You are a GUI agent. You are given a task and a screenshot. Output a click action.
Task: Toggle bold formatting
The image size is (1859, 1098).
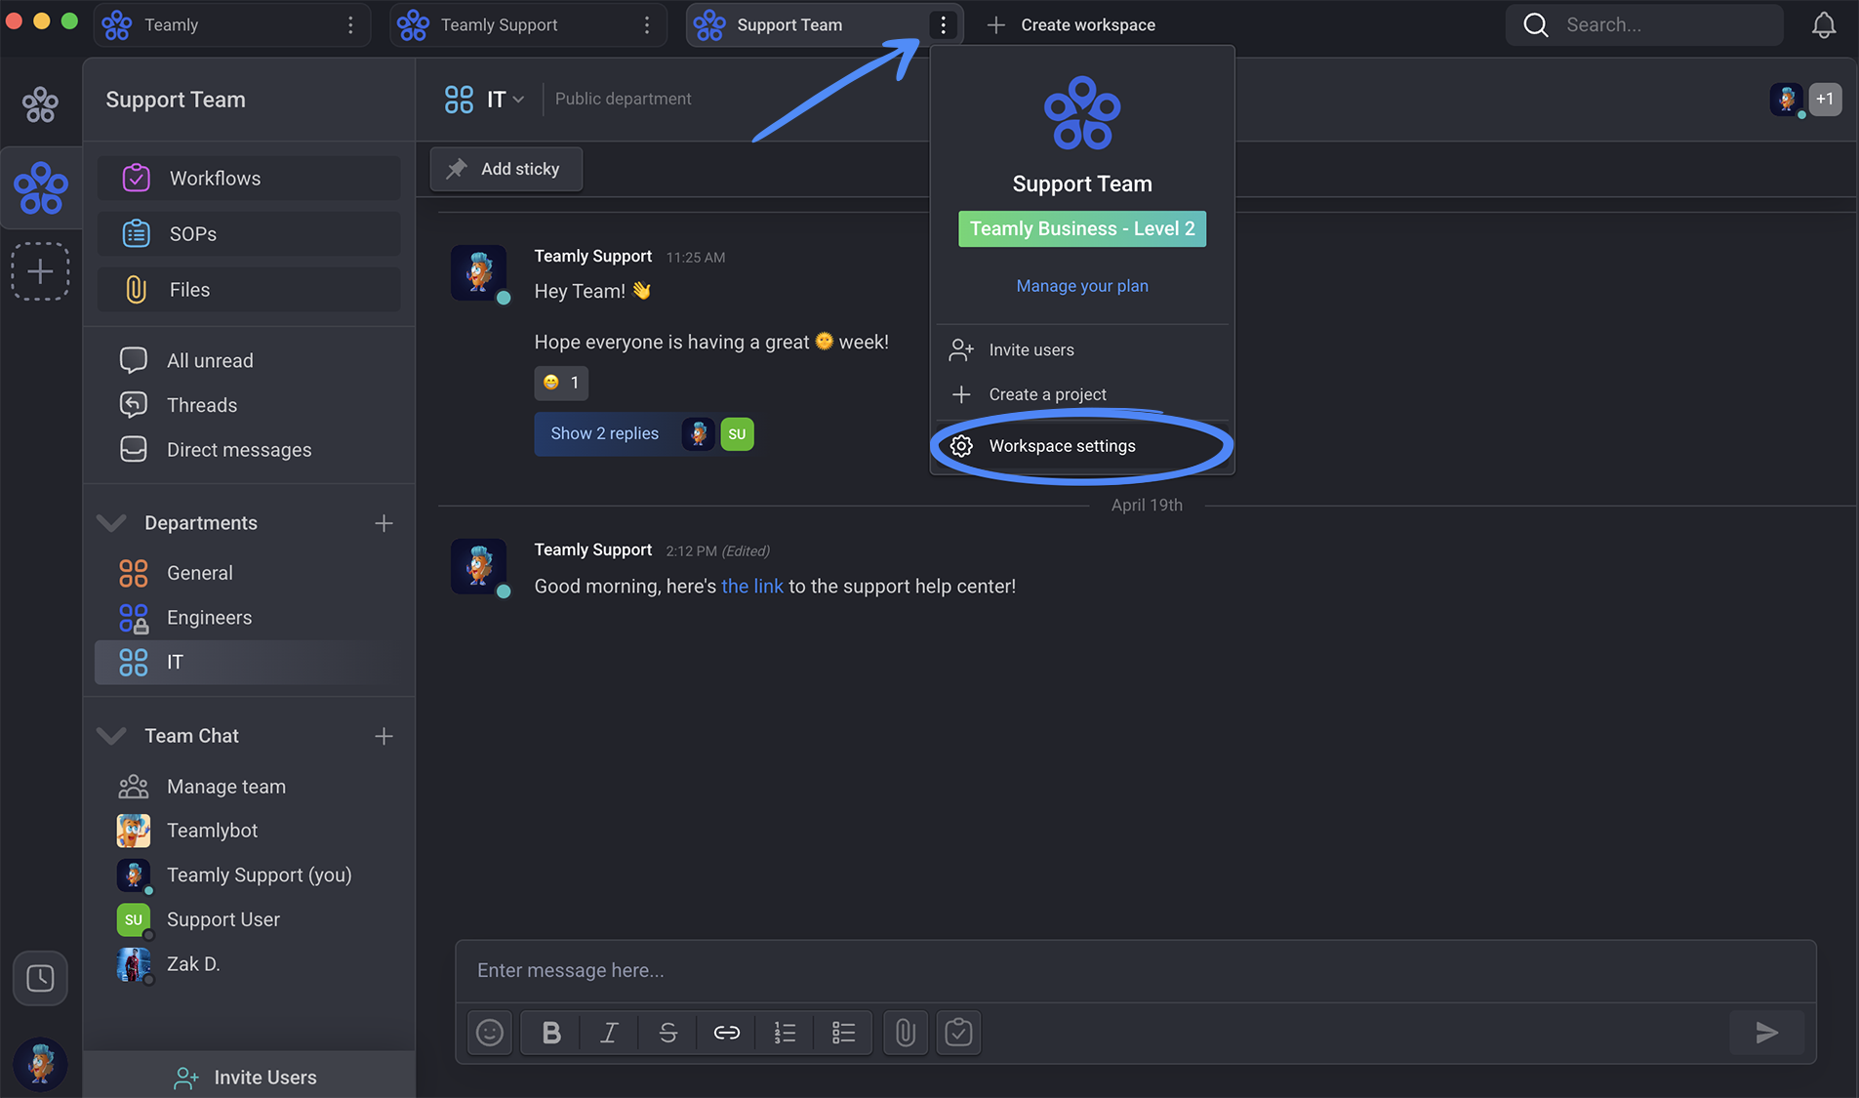[x=551, y=1033]
